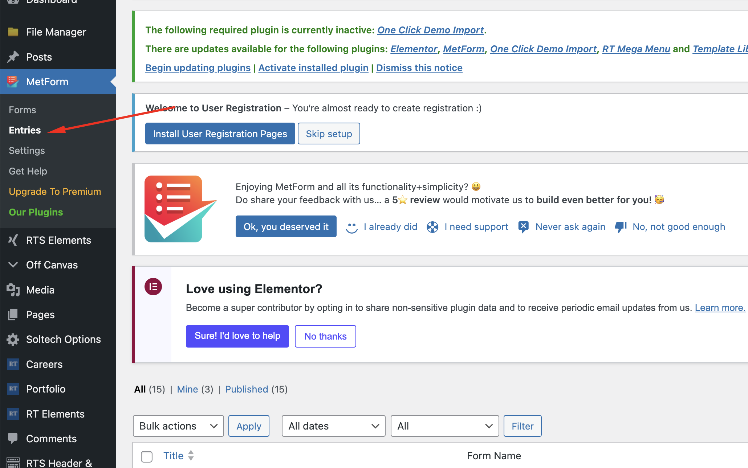Image resolution: width=748 pixels, height=468 pixels.
Task: Click Install User Registration Pages button
Action: point(220,134)
